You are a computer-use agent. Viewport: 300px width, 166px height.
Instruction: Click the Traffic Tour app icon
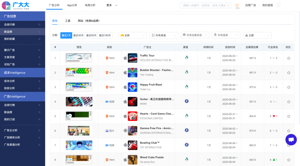(132, 58)
